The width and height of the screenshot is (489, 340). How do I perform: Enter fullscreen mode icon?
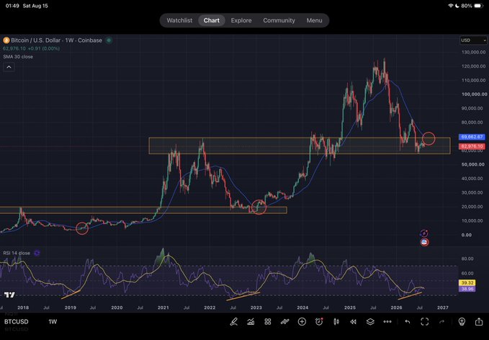point(425,321)
